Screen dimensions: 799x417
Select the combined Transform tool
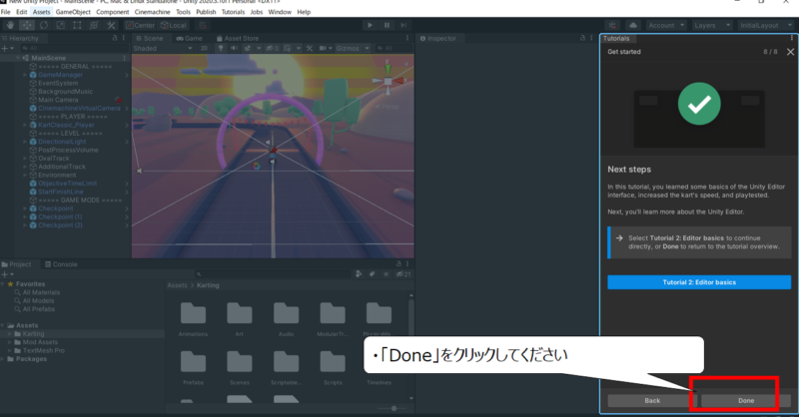click(x=94, y=25)
